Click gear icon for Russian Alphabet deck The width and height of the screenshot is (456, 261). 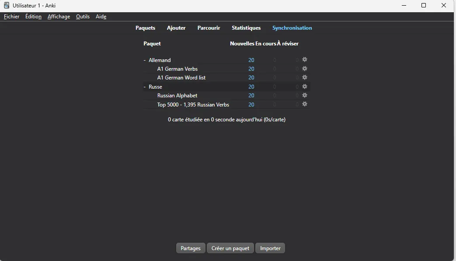coord(305,95)
